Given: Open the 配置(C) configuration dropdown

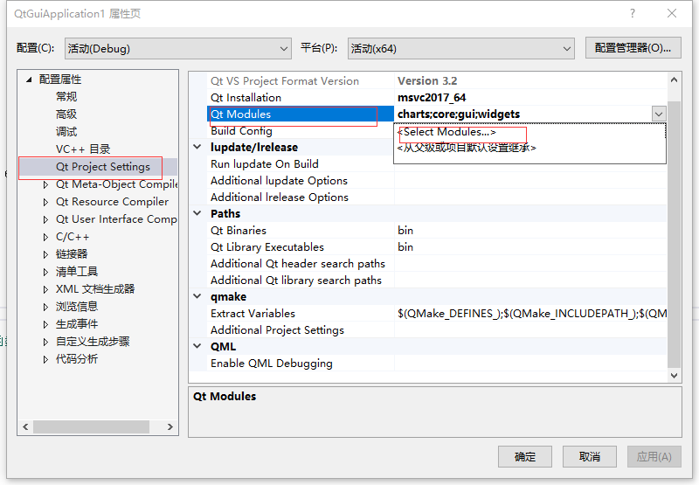Looking at the screenshot, I should tap(178, 49).
